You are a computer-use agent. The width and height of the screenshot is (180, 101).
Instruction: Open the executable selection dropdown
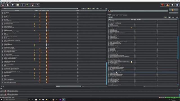(x=138, y=11)
